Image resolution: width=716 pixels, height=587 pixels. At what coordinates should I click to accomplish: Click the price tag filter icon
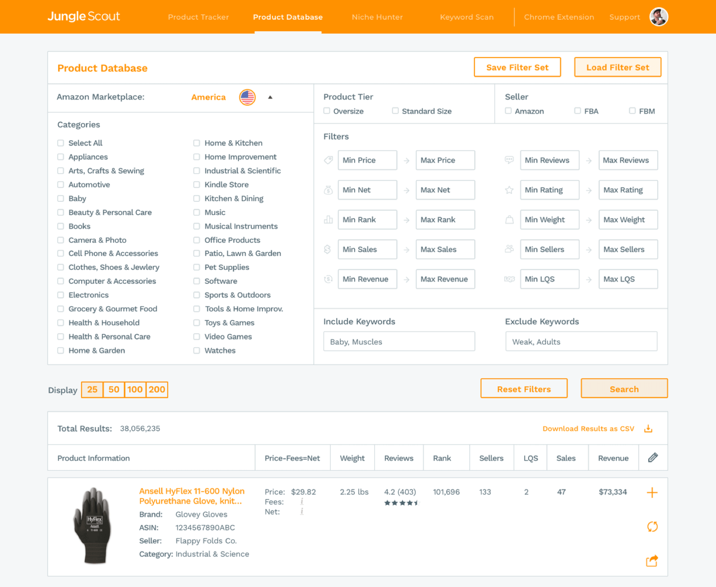(x=328, y=160)
